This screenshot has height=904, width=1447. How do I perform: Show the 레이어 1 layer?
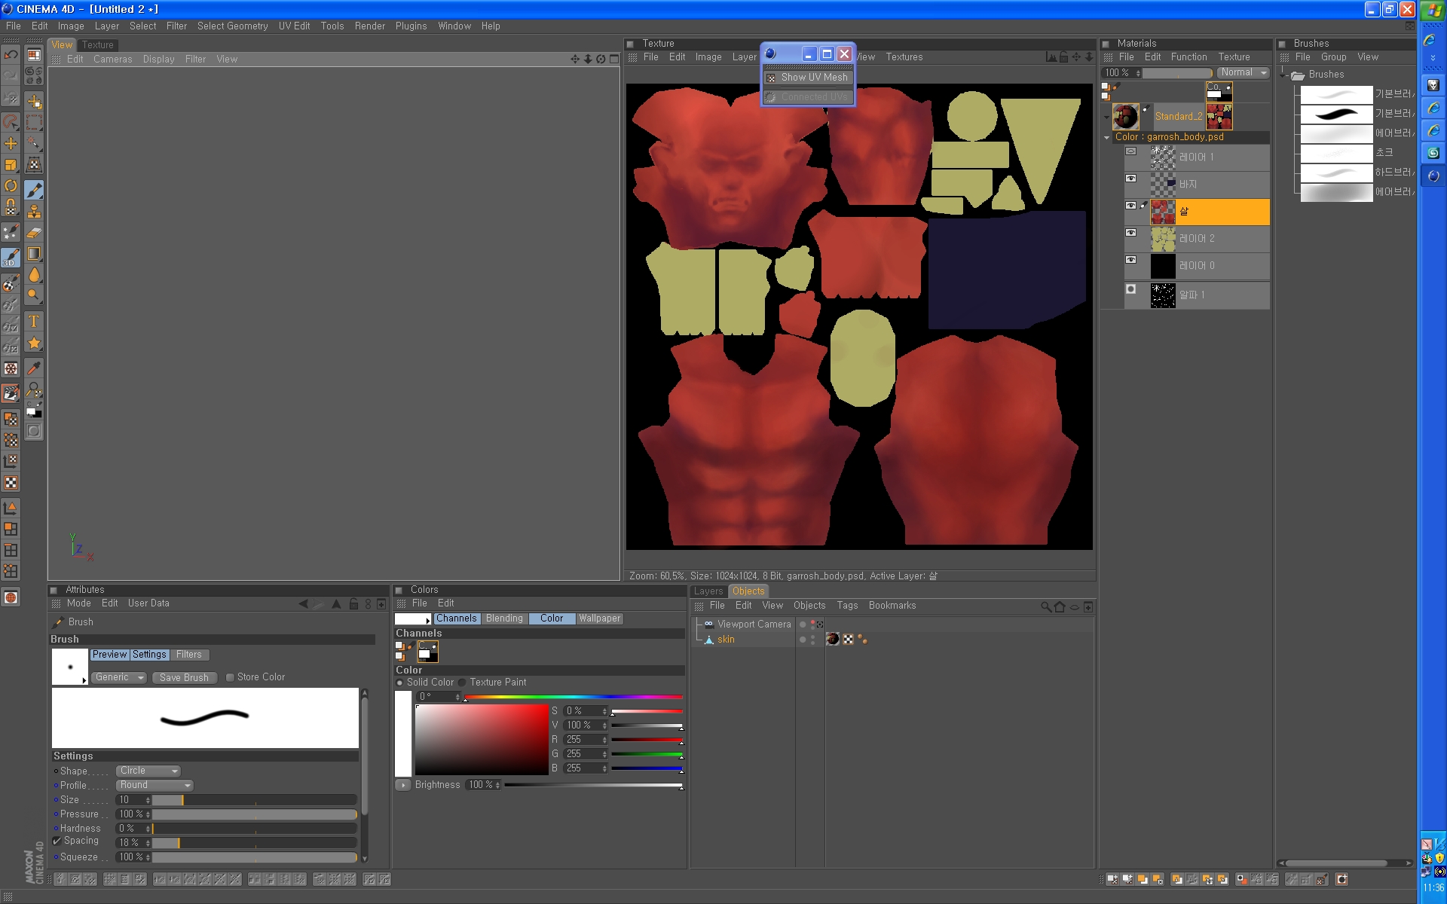click(x=1130, y=151)
